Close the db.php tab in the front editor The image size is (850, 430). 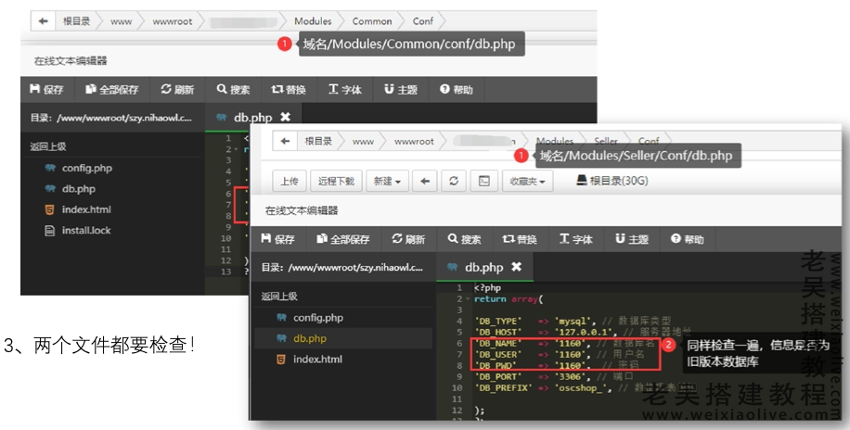click(517, 267)
